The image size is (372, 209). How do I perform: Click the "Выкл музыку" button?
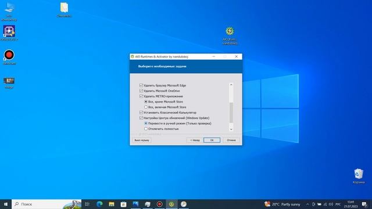(x=142, y=140)
